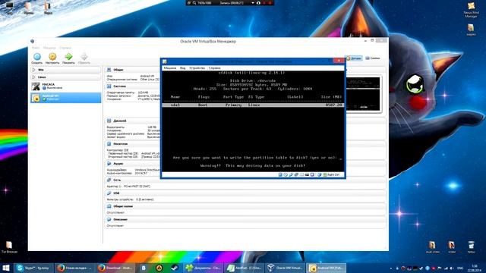The image size is (486, 273).
Task: Click the VM preview thumbnail
Action: pyautogui.click(x=363, y=94)
